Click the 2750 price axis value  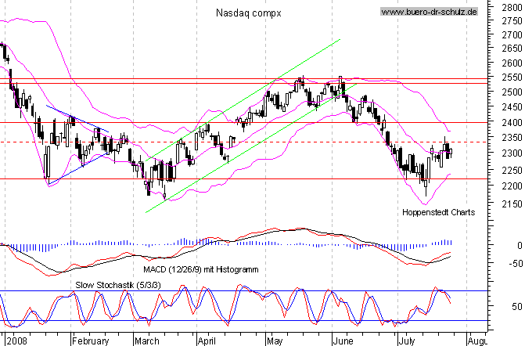point(512,21)
